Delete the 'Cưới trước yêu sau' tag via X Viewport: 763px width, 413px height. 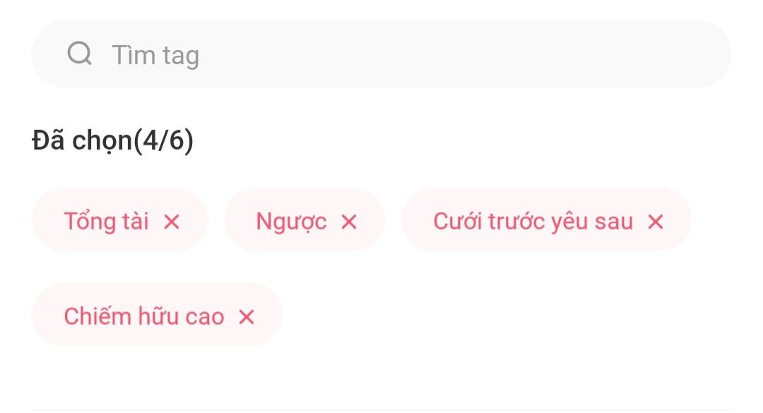pos(656,222)
